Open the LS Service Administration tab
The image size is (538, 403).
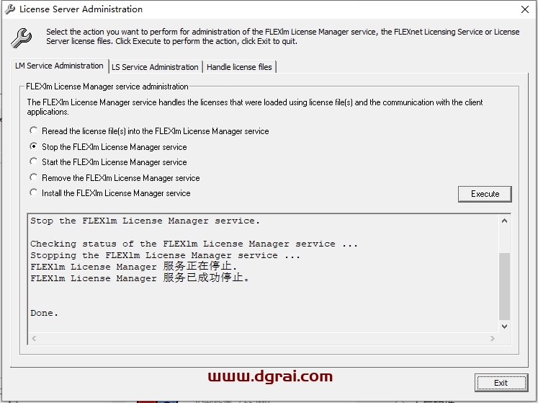click(155, 67)
